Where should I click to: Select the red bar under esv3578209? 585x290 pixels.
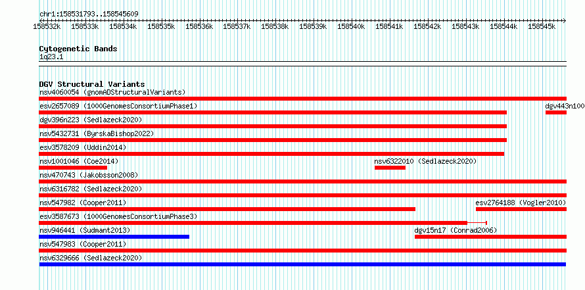point(271,154)
